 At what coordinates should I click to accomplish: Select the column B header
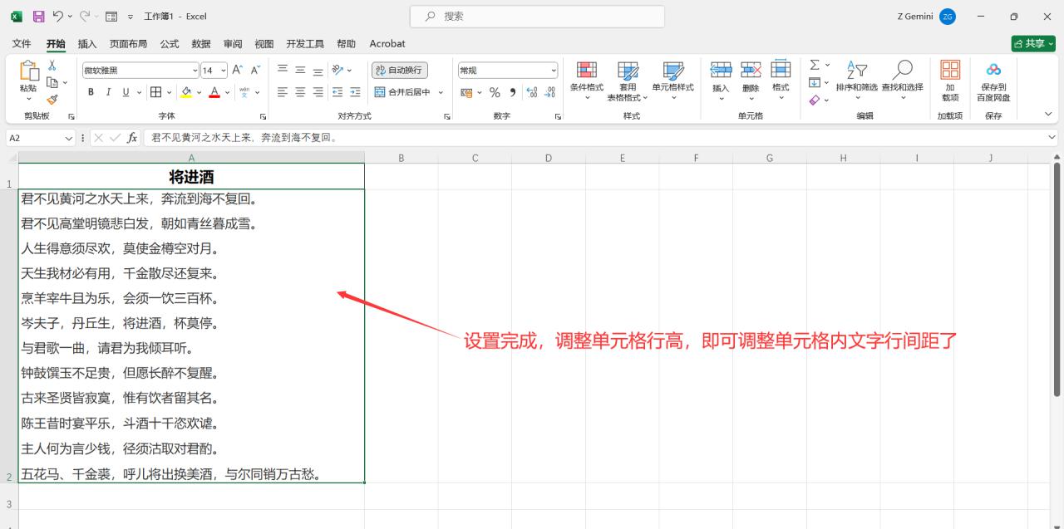coord(401,157)
